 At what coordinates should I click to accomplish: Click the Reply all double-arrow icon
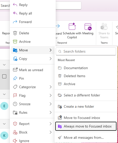click(15, 13)
